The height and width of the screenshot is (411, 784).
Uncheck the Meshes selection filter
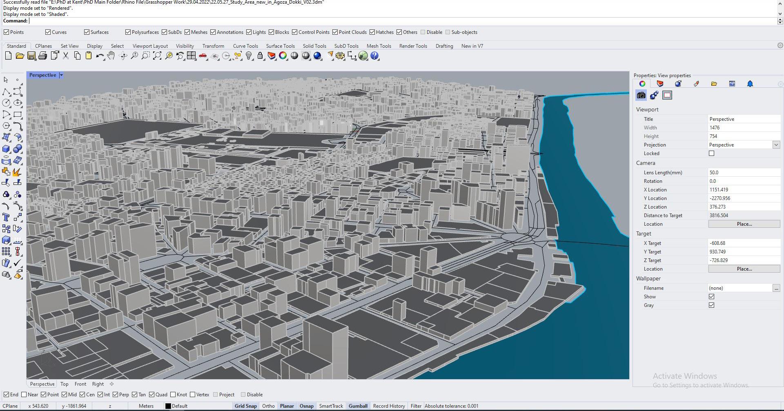click(187, 32)
